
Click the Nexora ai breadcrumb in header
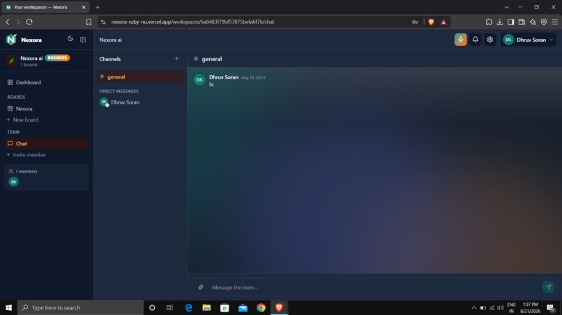coord(110,40)
